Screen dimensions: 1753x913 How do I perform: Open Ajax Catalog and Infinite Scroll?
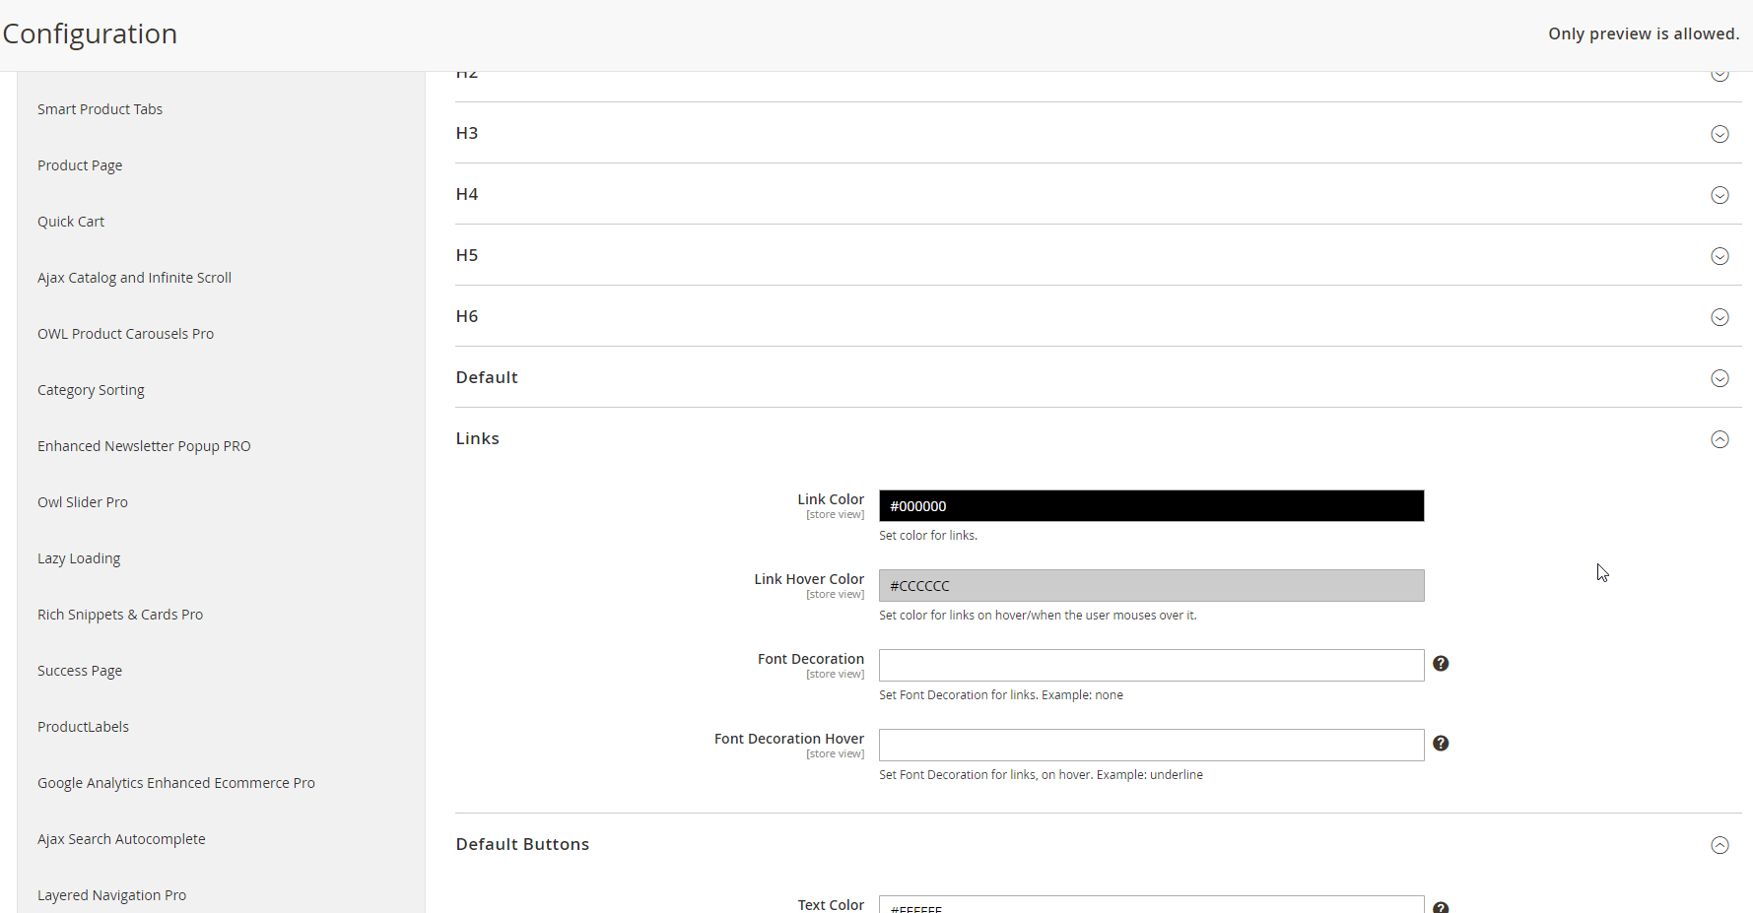coord(134,278)
